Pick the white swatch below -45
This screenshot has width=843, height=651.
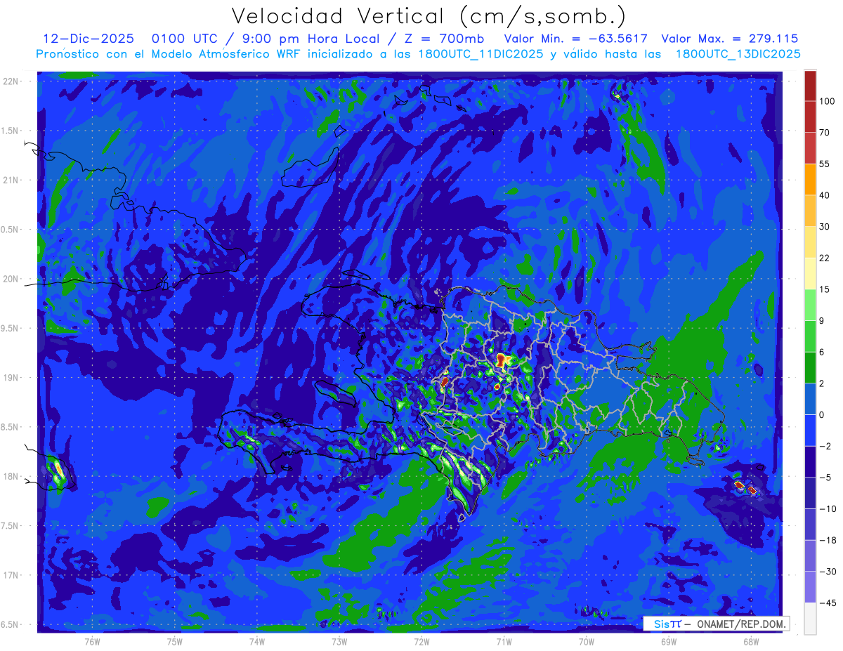810,618
